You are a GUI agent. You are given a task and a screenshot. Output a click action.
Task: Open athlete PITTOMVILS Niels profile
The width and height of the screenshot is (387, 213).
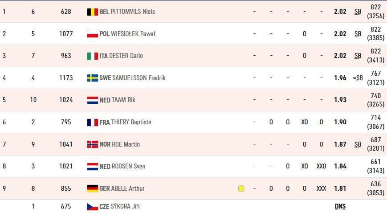[133, 12]
